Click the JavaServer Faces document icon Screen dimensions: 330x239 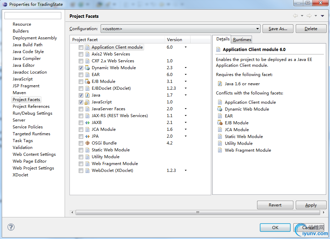coord(87,109)
